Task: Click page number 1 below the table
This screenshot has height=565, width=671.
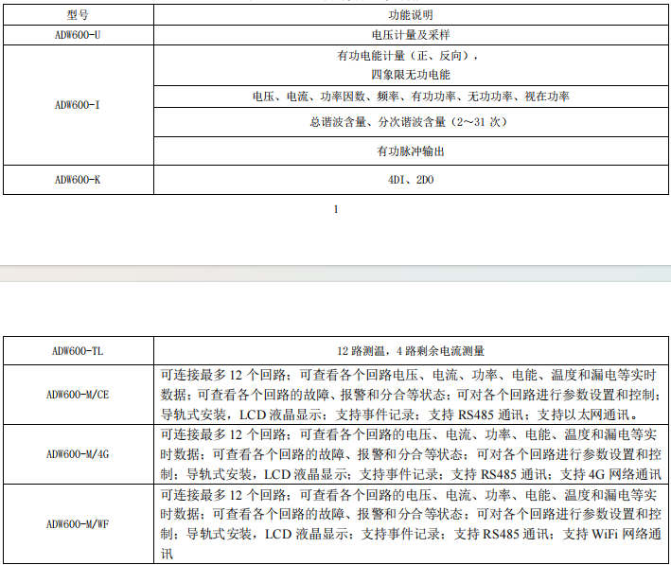Action: (336, 209)
